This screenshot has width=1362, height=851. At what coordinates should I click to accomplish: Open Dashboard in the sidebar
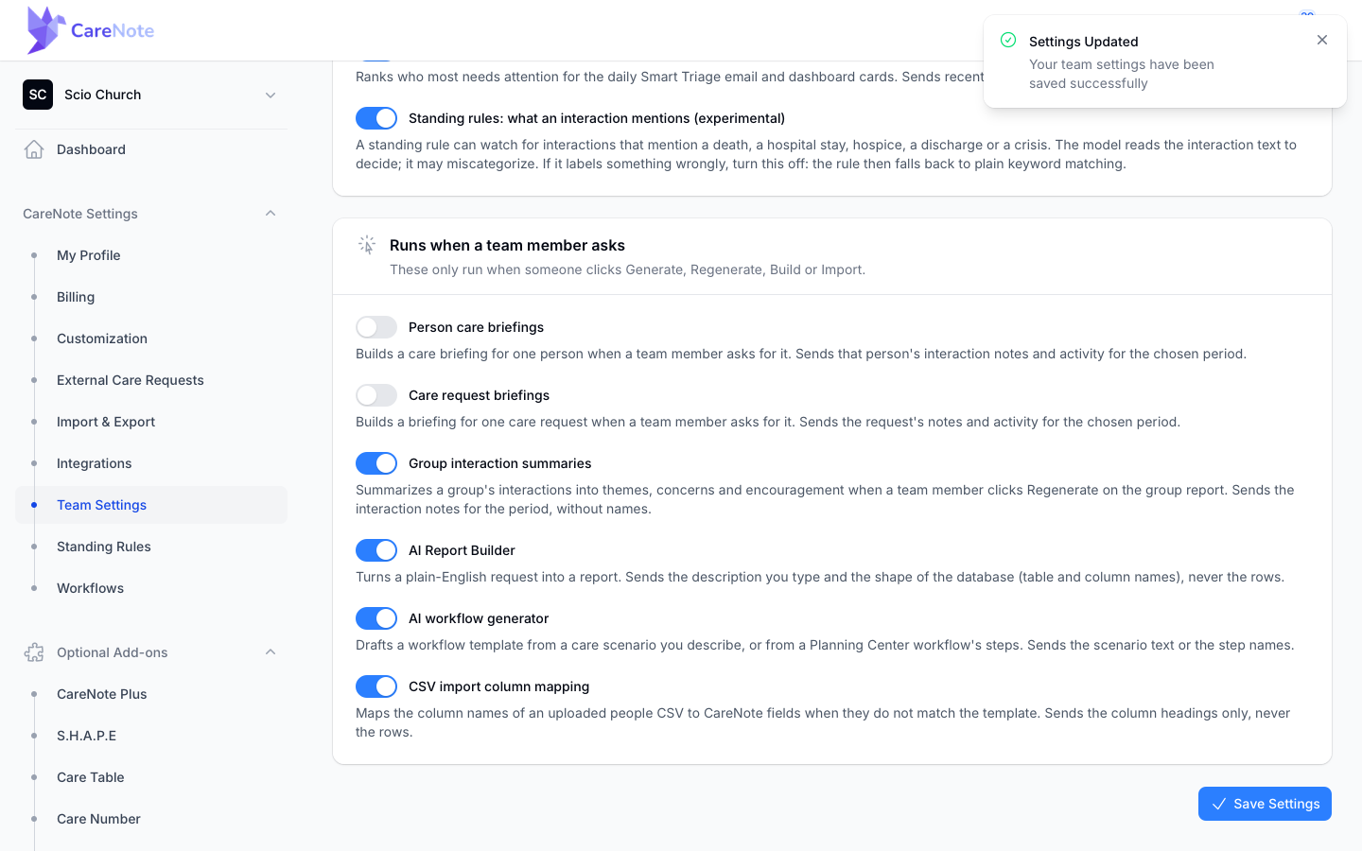(151, 149)
